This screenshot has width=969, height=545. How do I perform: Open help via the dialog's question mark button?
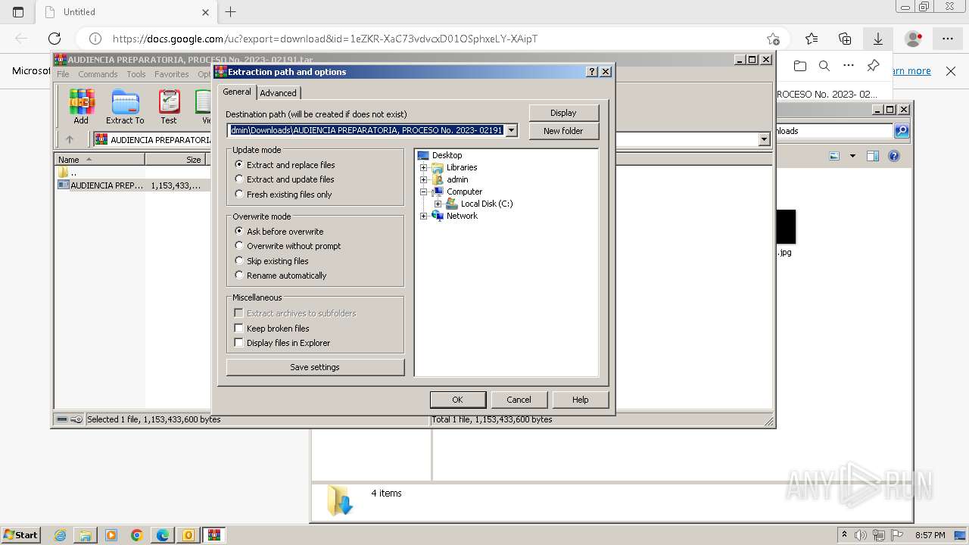click(x=592, y=72)
